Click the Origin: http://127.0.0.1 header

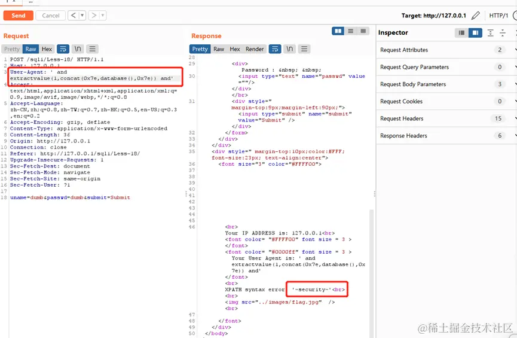click(50, 141)
